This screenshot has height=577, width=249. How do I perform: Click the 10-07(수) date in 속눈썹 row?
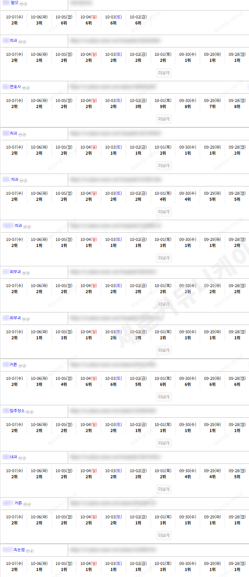tap(14, 564)
